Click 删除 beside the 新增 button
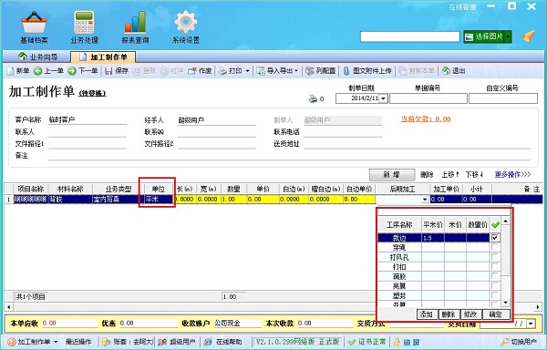This screenshot has height=350, width=547. point(427,175)
